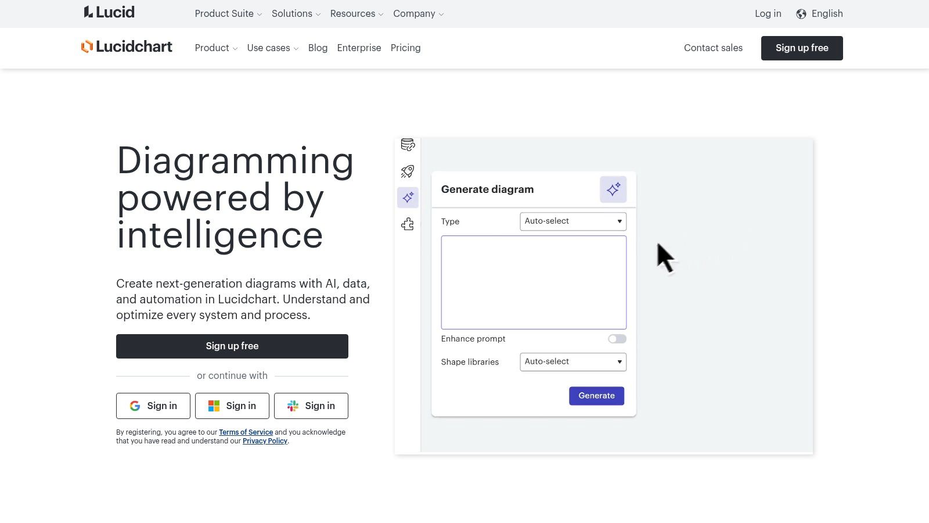Open the Enterprise page
Screen dimensions: 929x523
click(x=359, y=48)
